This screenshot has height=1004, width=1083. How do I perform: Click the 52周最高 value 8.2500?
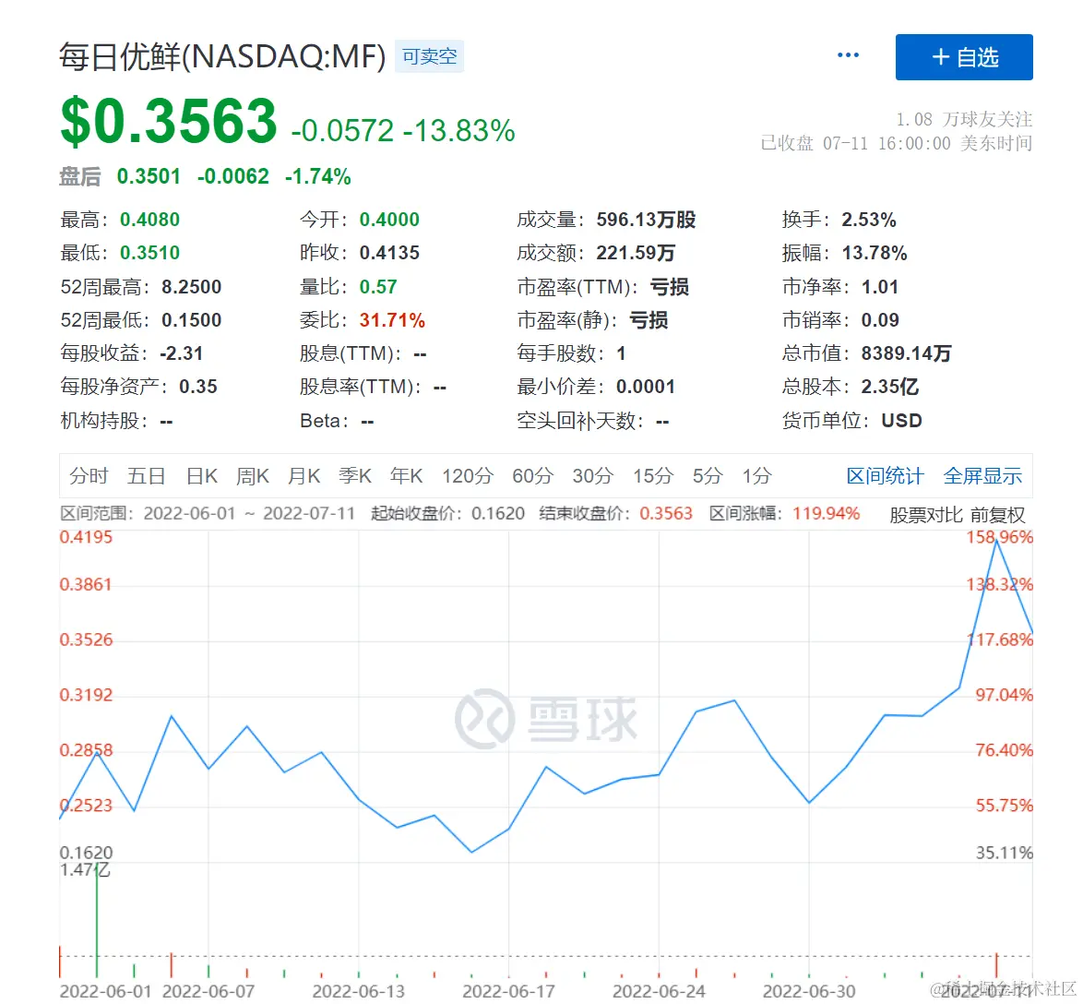click(x=191, y=287)
